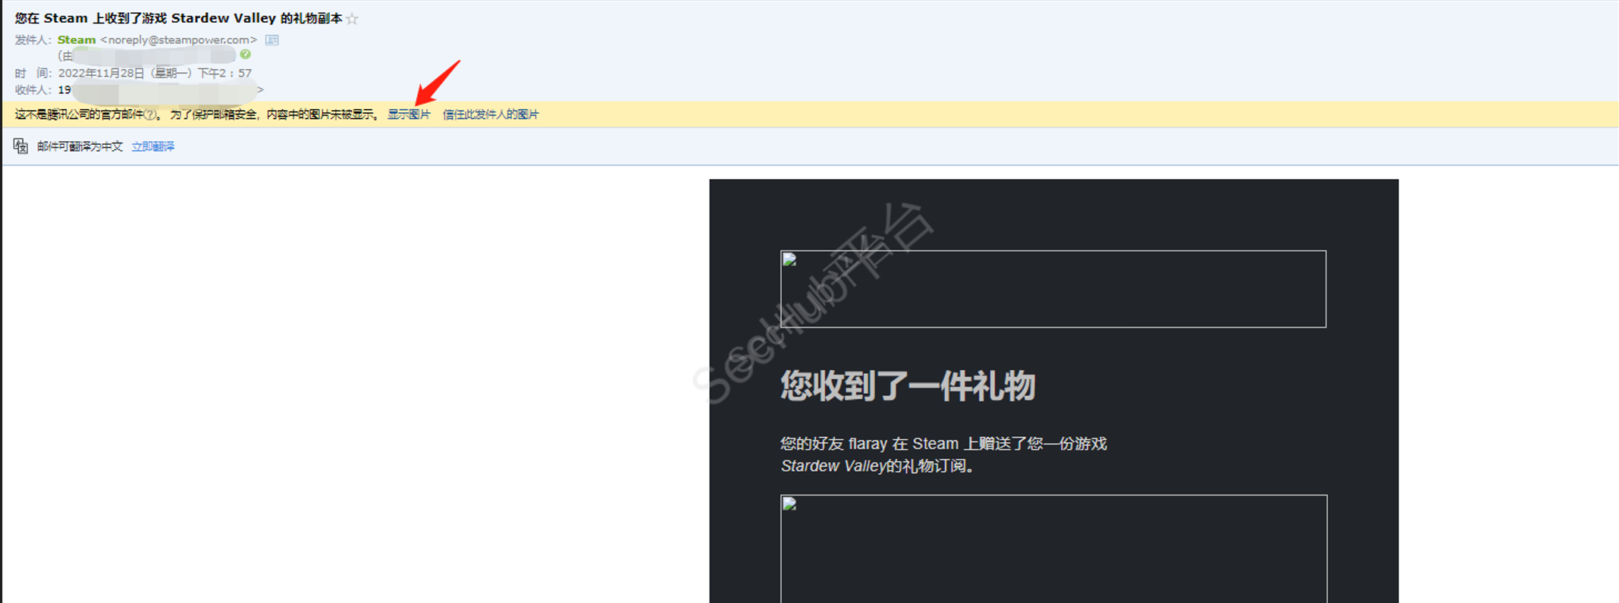This screenshot has height=603, width=1619.
Task: Click the green question mark verification icon
Action: 245,55
